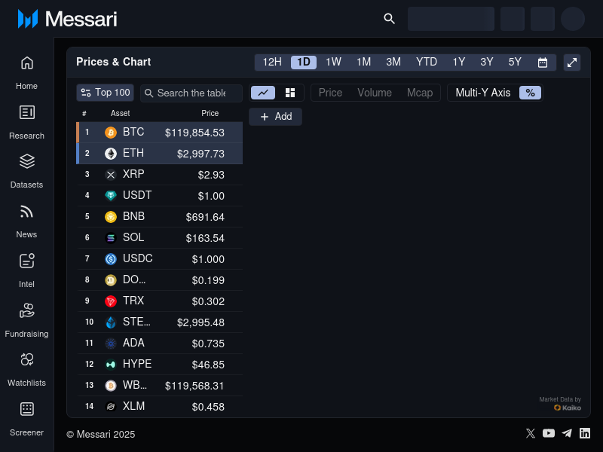Click the DOGE $0.199 price
603x452 pixels.
coord(208,280)
